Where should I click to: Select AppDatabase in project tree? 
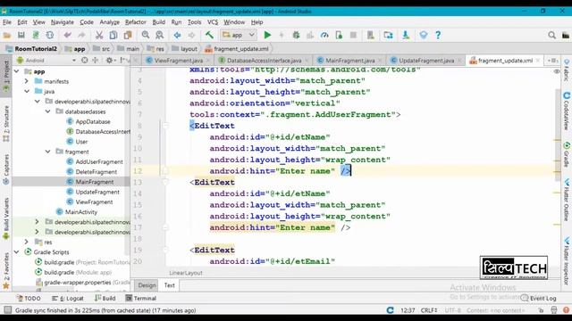coord(93,121)
